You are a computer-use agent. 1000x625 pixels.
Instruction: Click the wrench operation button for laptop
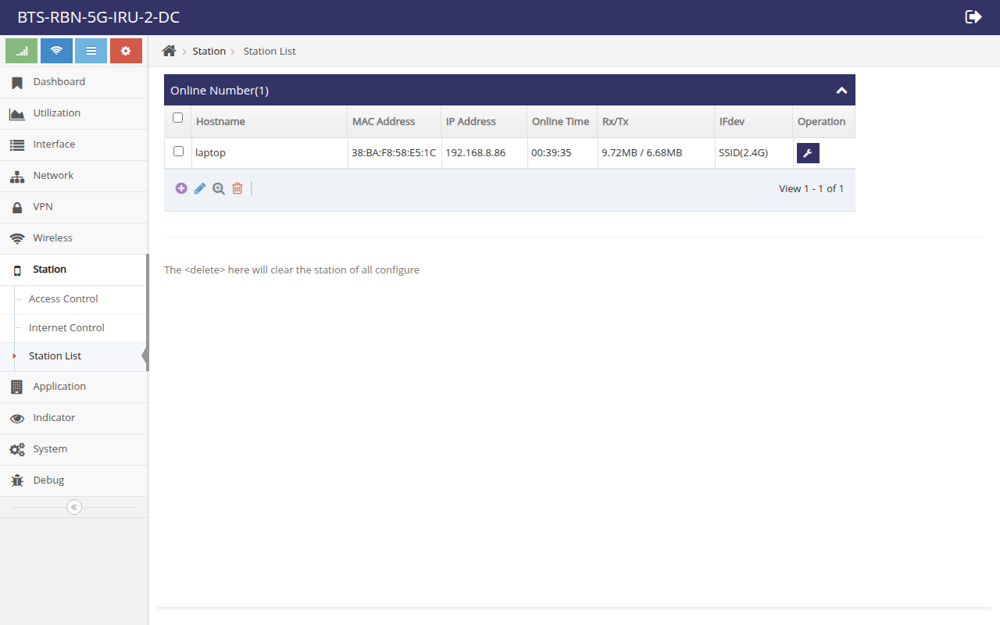click(x=808, y=153)
